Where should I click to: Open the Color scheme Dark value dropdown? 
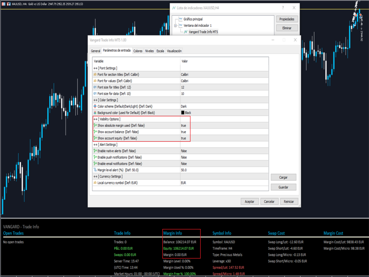click(224, 107)
